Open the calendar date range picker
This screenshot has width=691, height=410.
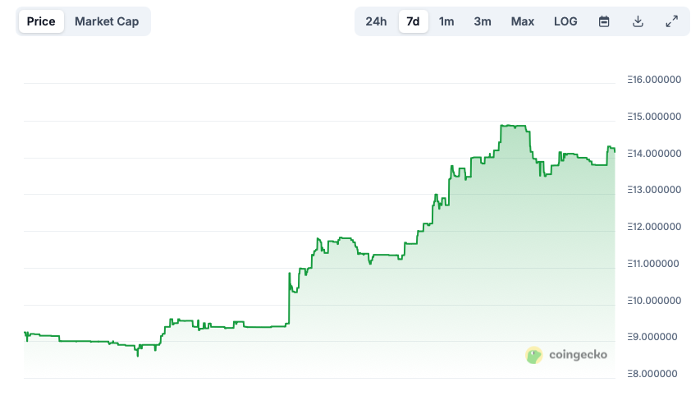604,21
